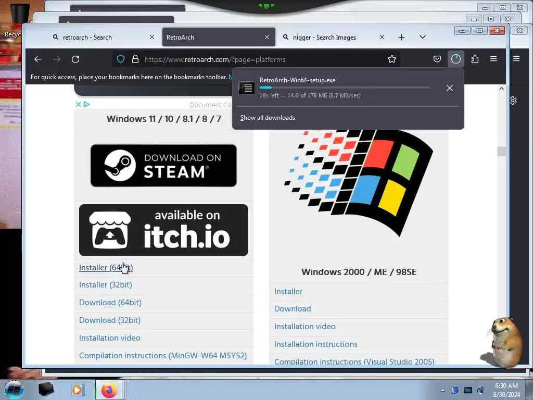Viewport: 533px width, 400px height.
Task: Click the Windows 2000 / ME / 98SE heading
Action: 359,272
